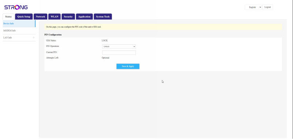
Task: Click the LOCK SIM status value
Action: tap(104, 41)
